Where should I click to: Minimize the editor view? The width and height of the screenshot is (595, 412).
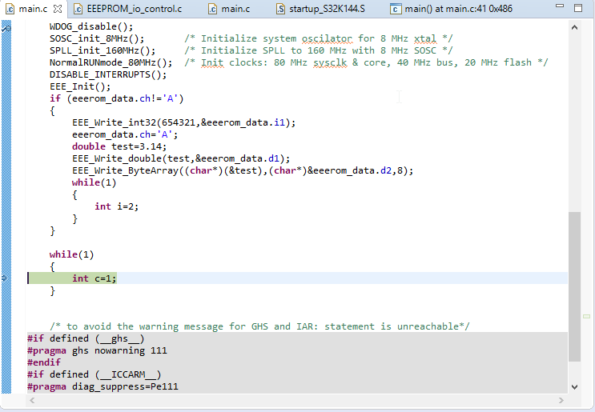tap(560, 6)
